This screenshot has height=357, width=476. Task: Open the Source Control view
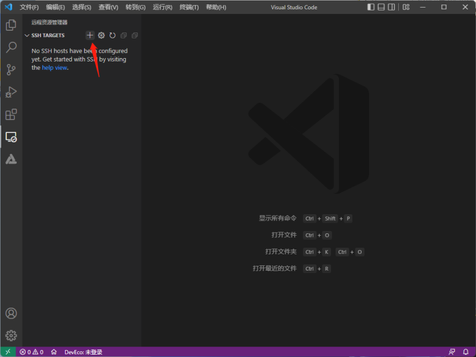[11, 70]
